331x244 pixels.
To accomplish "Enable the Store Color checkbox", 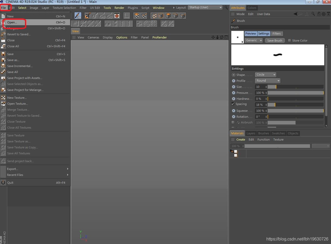I will point(289,41).
